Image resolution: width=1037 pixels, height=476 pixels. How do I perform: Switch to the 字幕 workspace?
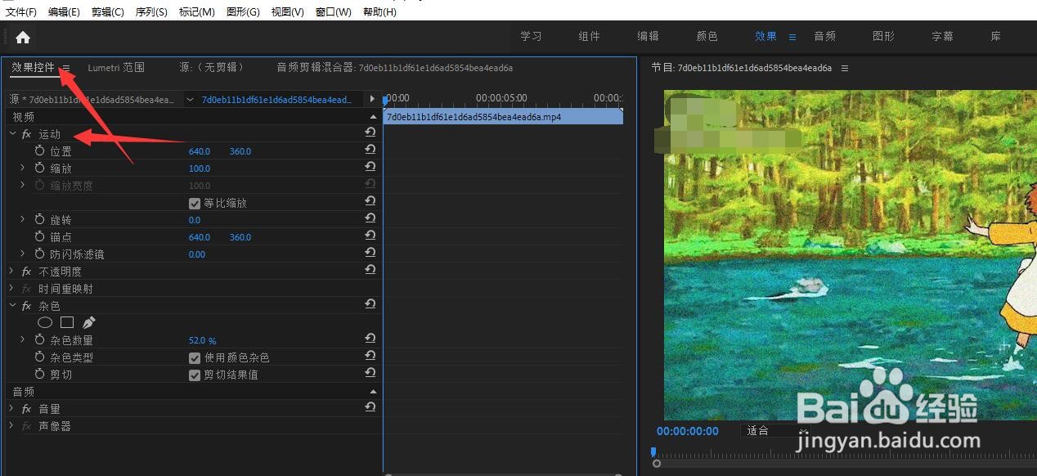942,37
